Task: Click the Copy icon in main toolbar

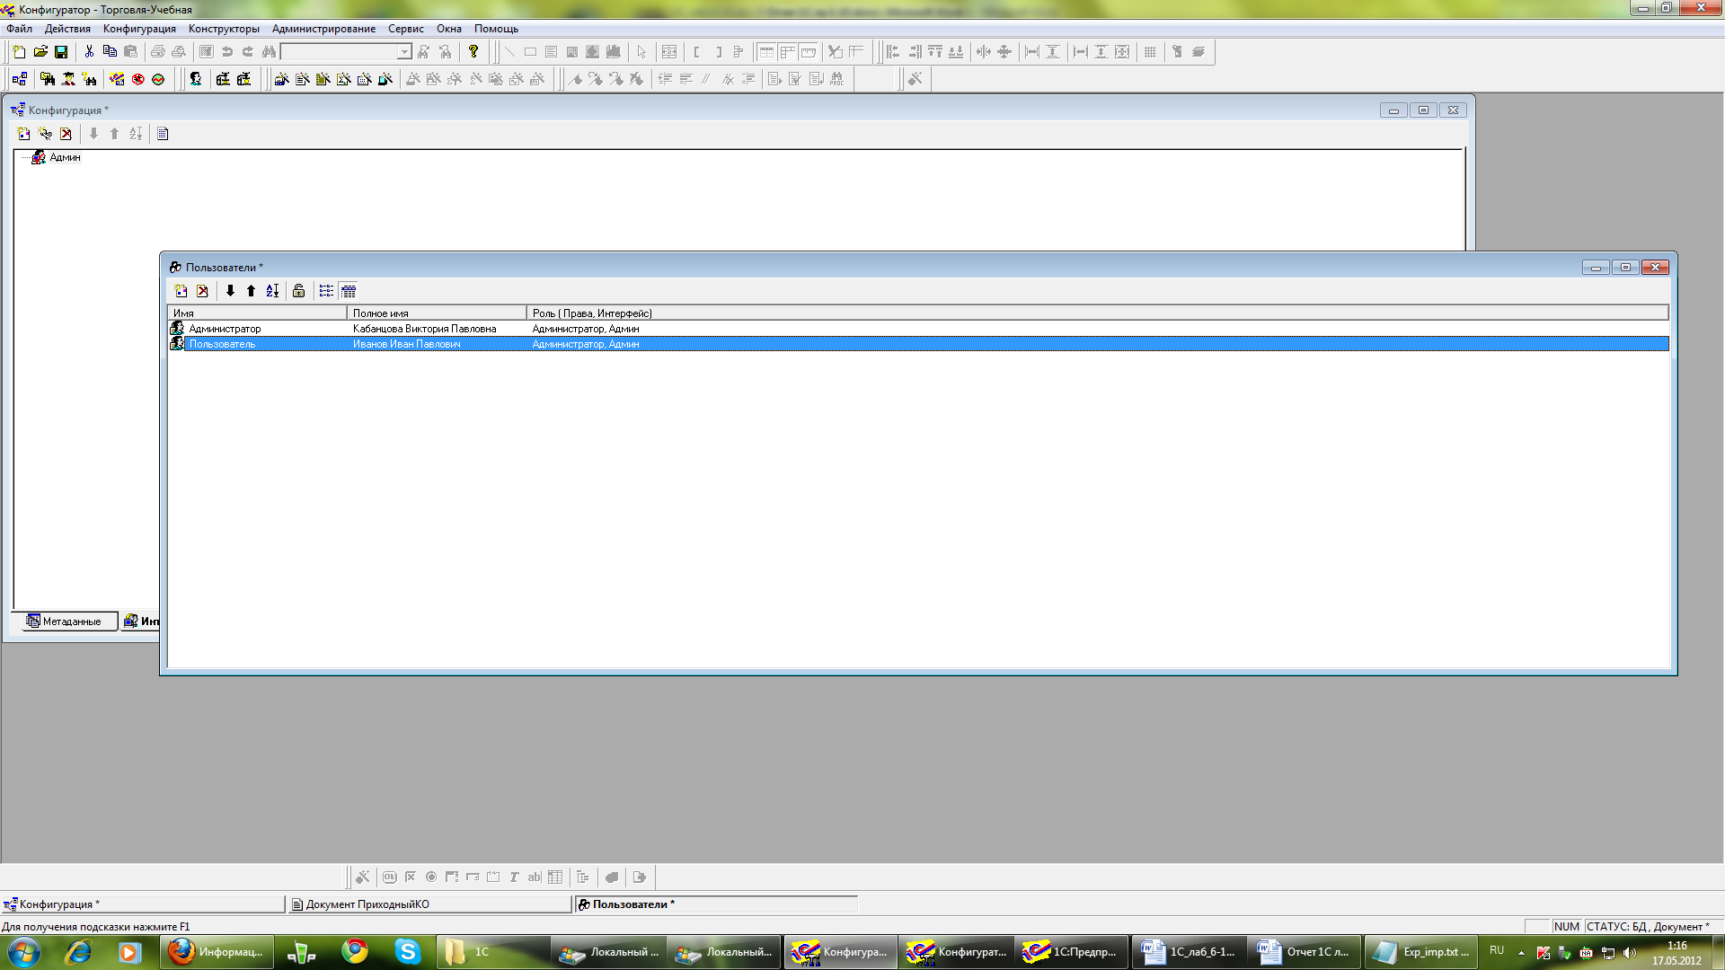Action: click(x=110, y=52)
